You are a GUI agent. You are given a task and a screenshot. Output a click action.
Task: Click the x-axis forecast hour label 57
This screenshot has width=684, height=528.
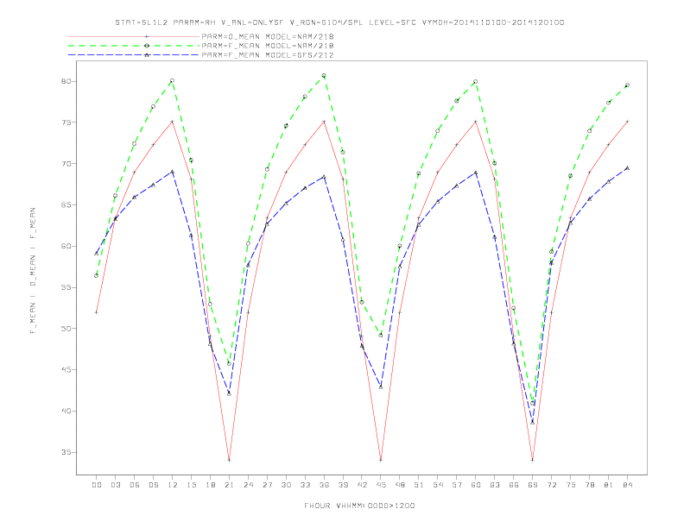pyautogui.click(x=457, y=485)
